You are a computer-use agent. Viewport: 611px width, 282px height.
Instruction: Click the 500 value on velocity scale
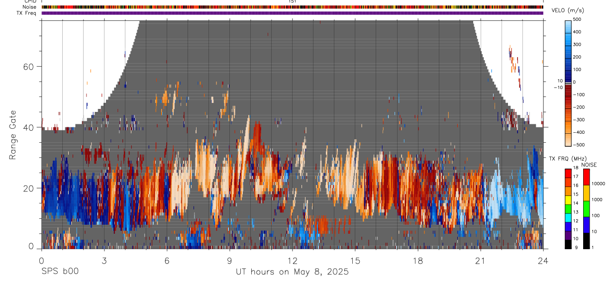point(578,19)
